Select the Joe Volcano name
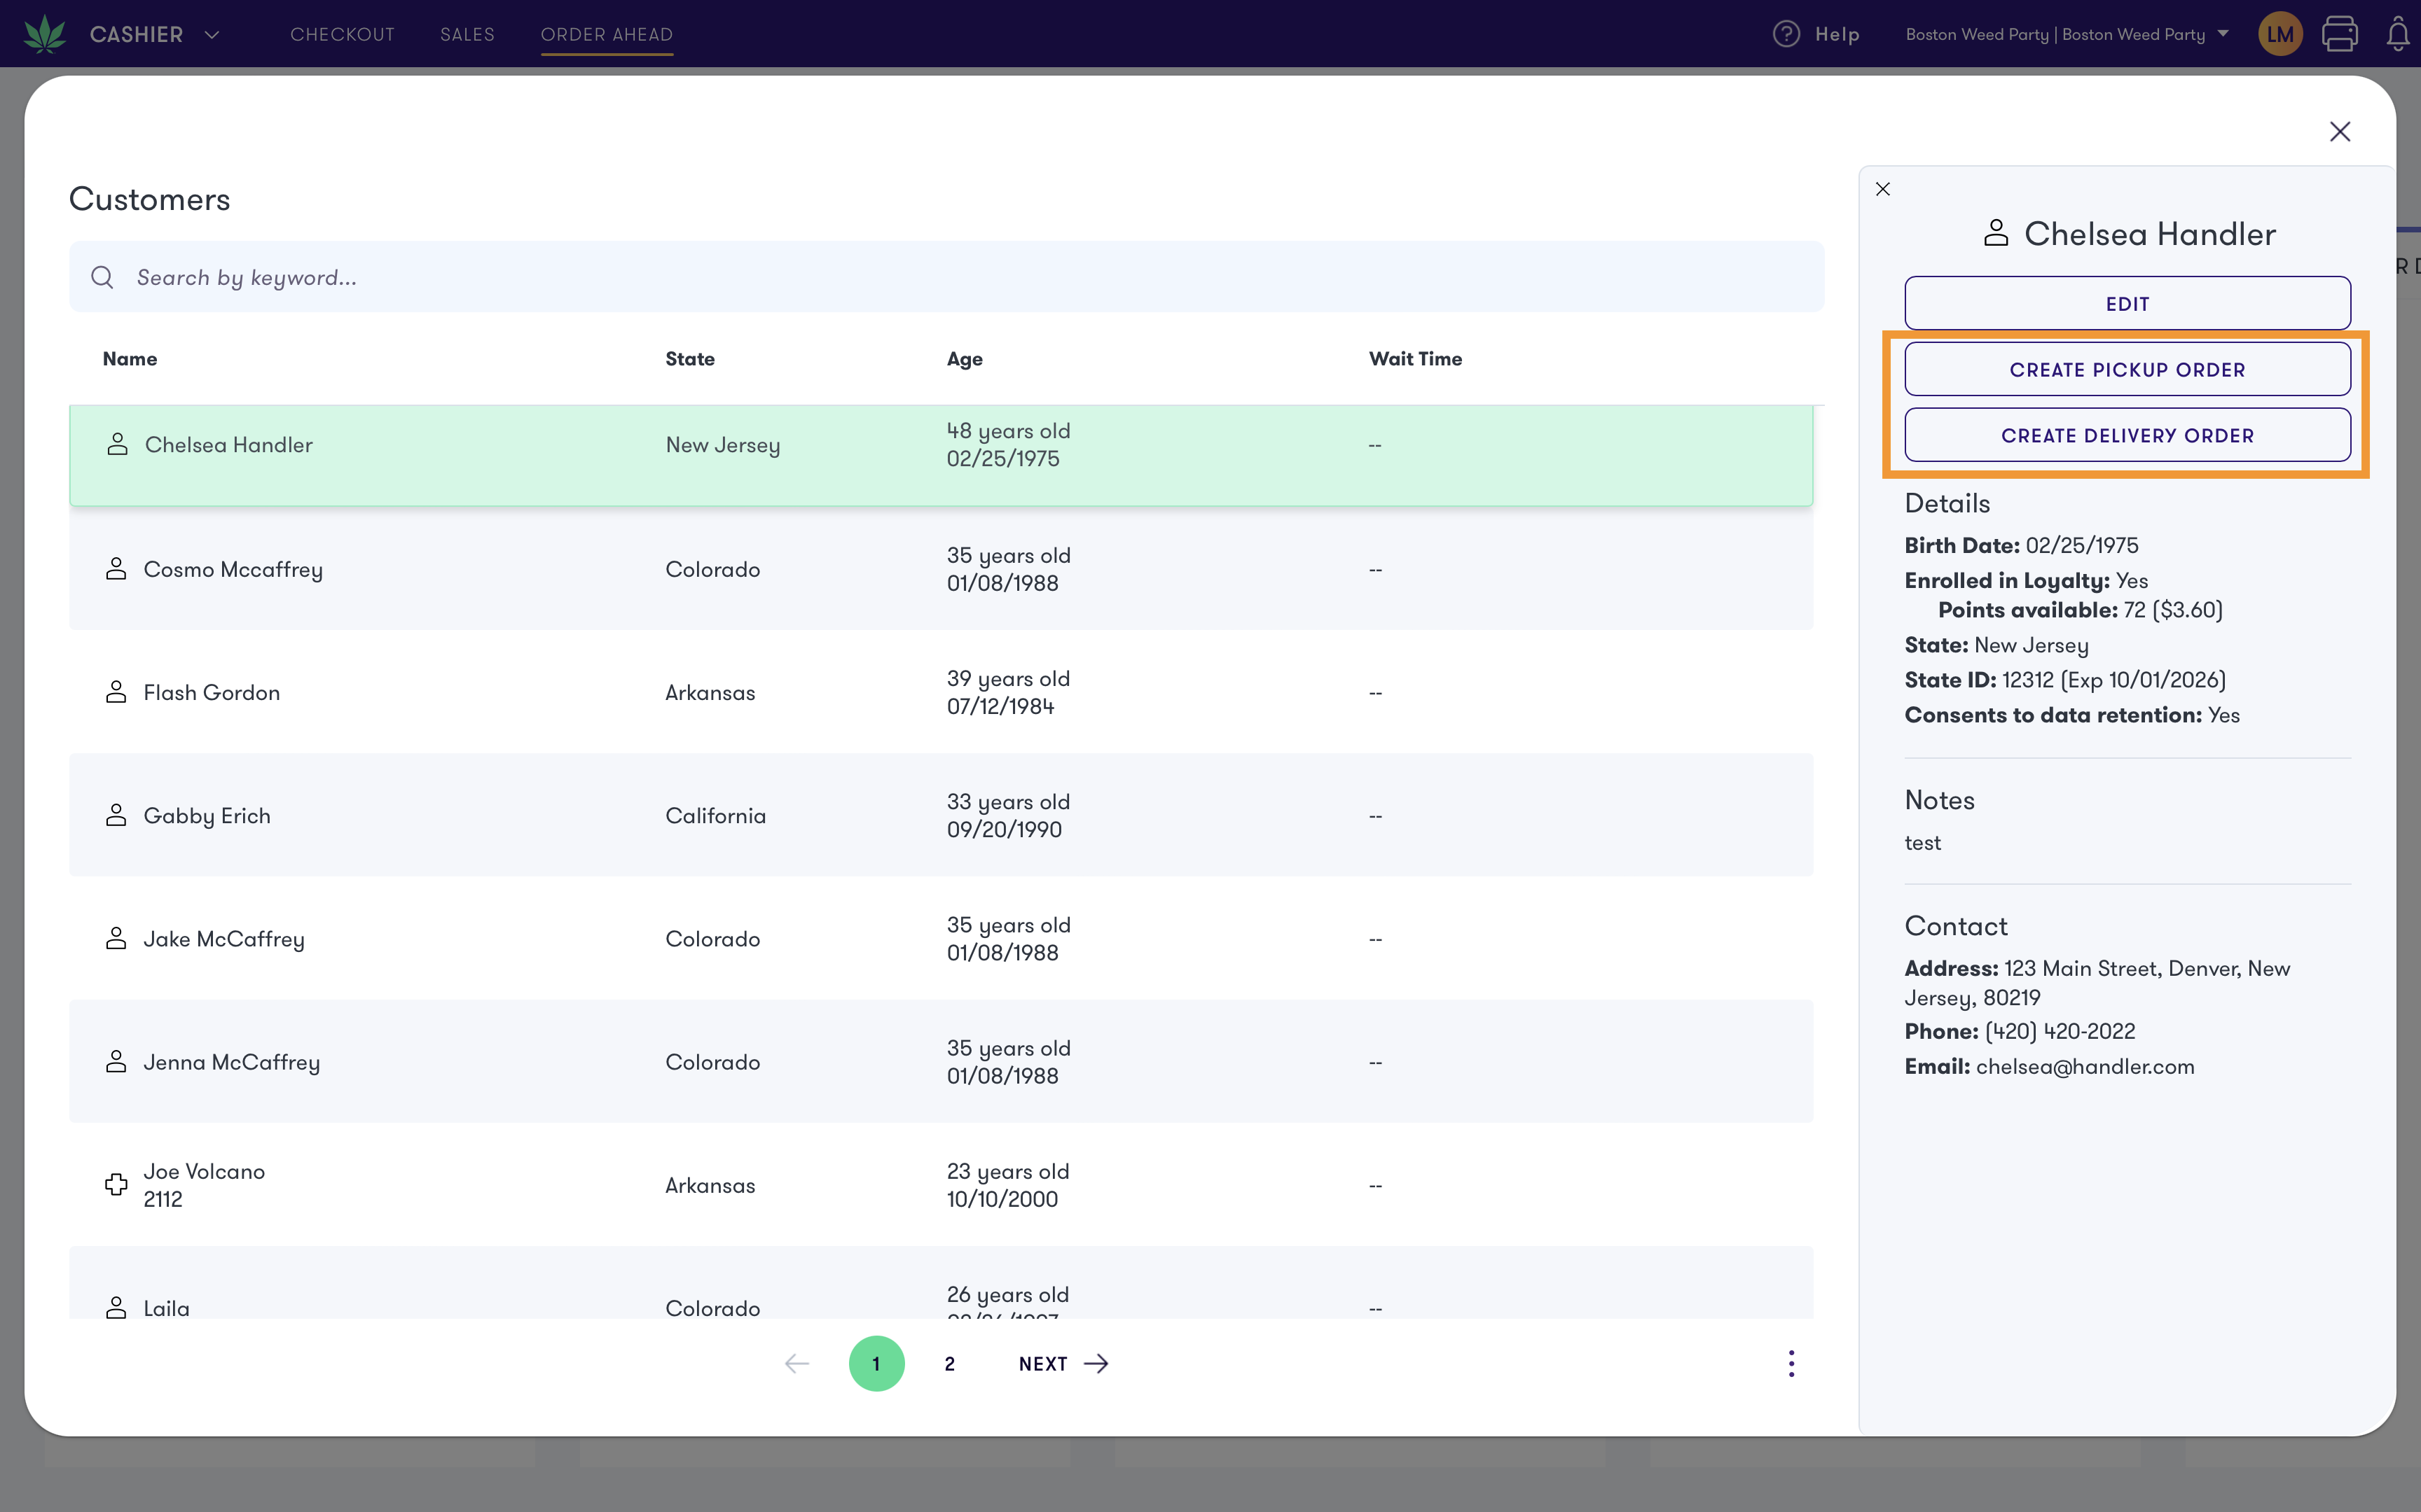This screenshot has height=1512, width=2421. [204, 1171]
